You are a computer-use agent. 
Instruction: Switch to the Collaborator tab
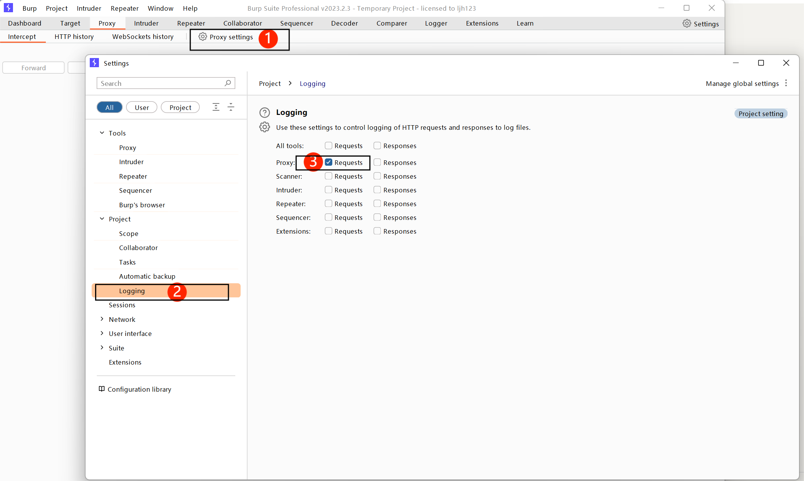point(243,23)
